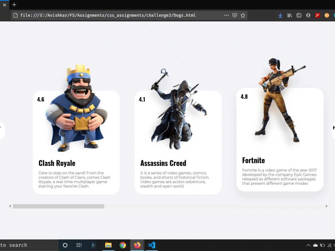Image resolution: width=335 pixels, height=251 pixels.
Task: Click the orange C+ extension icon
Action: pyautogui.click(x=327, y=15)
